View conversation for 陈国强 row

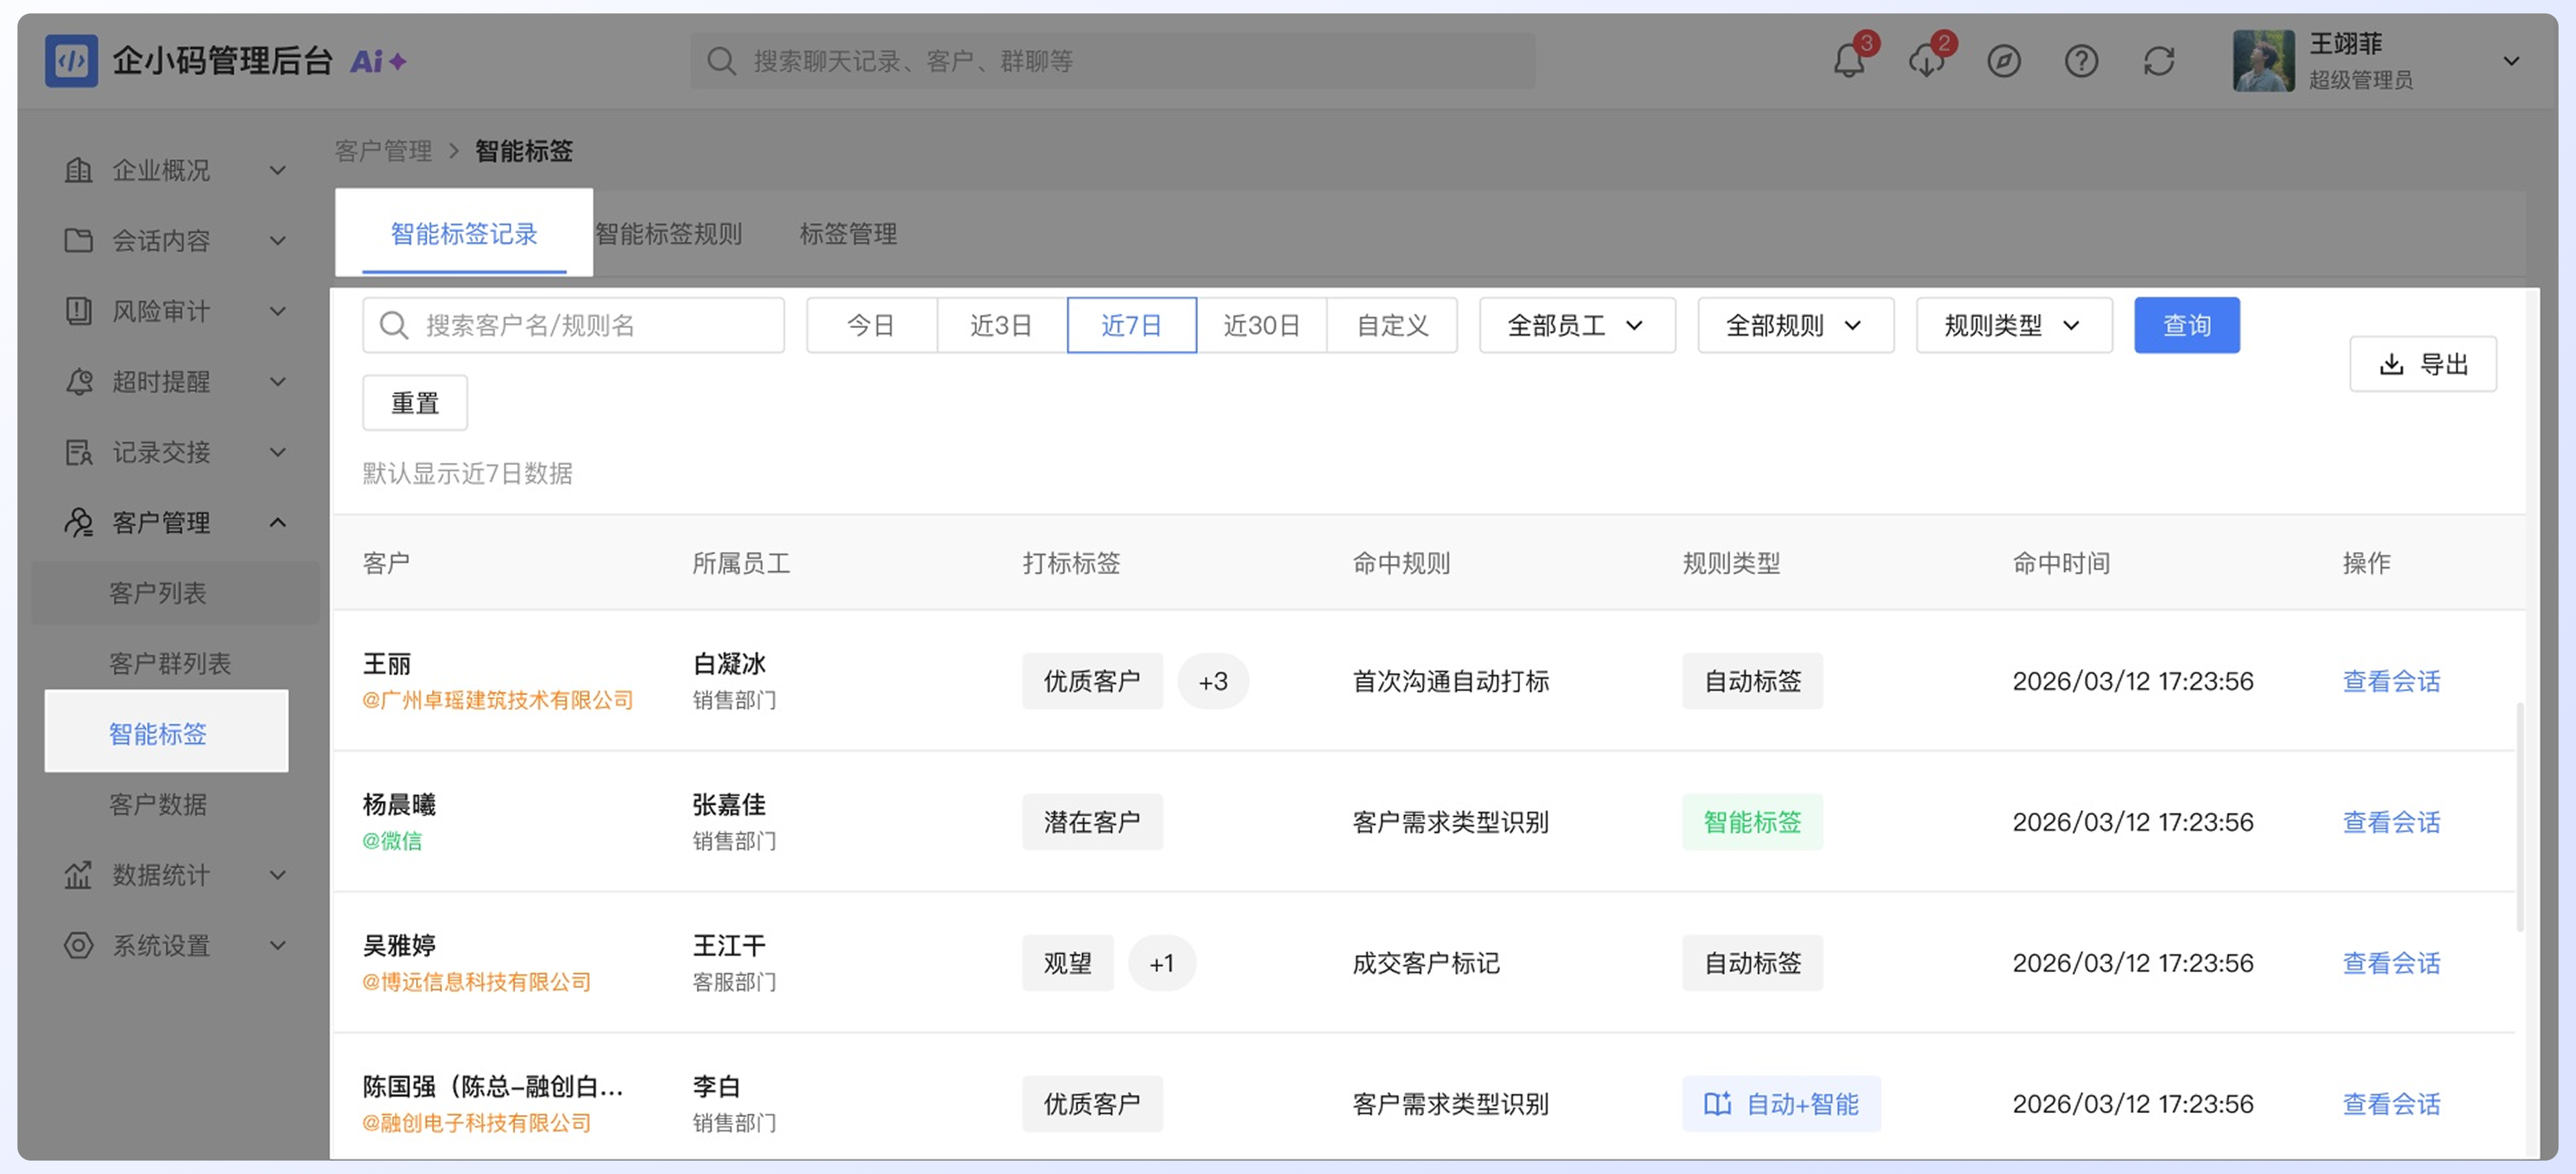(2391, 1104)
